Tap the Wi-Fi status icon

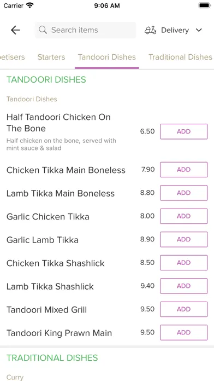tap(30, 5)
